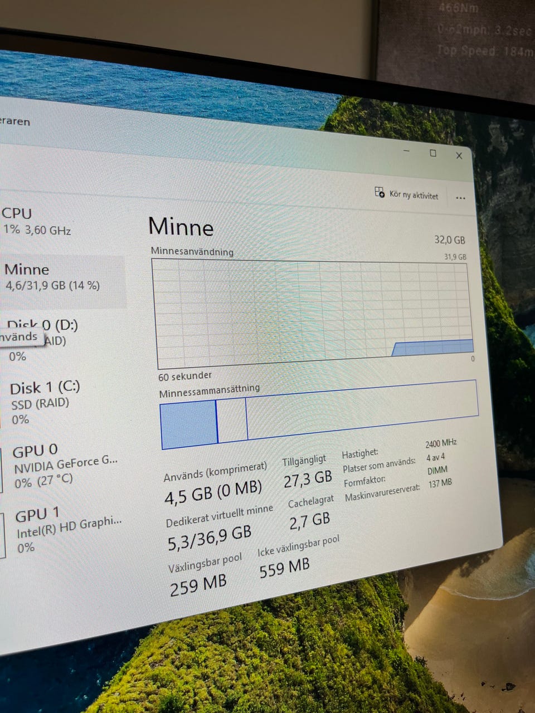Click the Minnessammansättning composition bar
This screenshot has width=535, height=713.
319,414
